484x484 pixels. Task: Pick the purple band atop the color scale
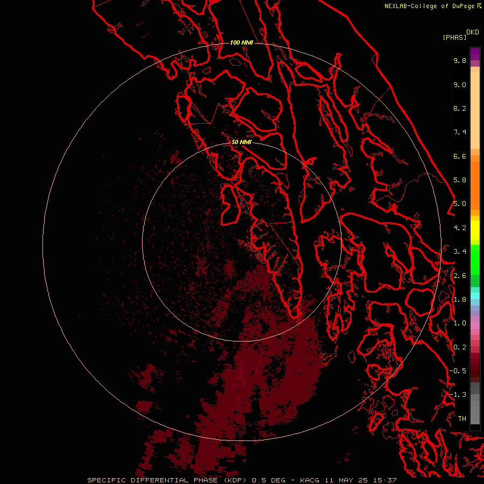click(x=475, y=54)
